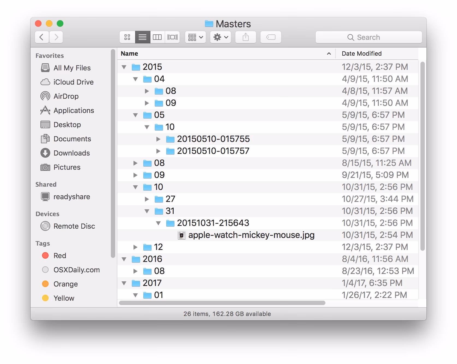
Task: Open the Share button in toolbar
Action: [x=245, y=37]
